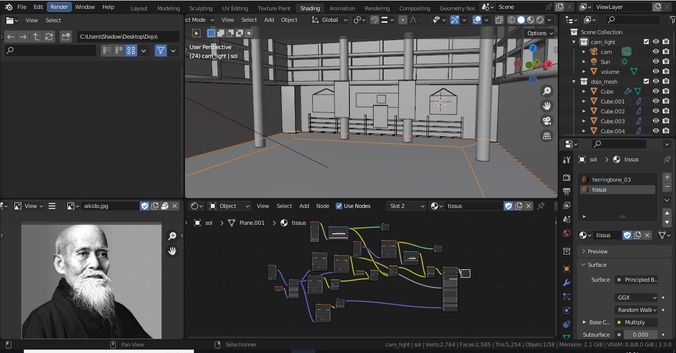676x353 pixels.
Task: Click the viewport zoom magnifier icon
Action: coord(547,91)
